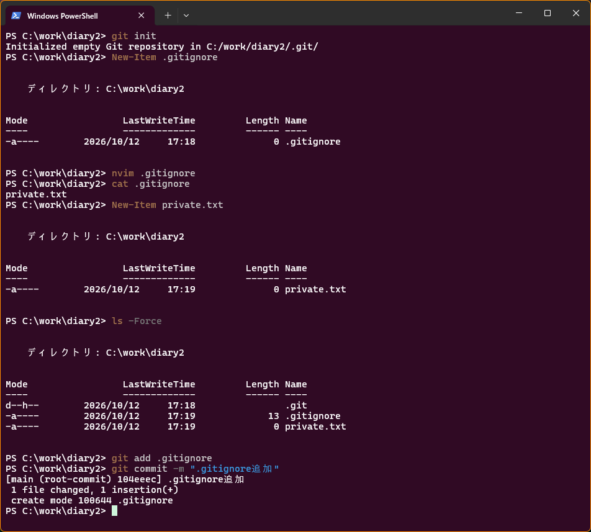Close the terminal window

click(x=576, y=13)
